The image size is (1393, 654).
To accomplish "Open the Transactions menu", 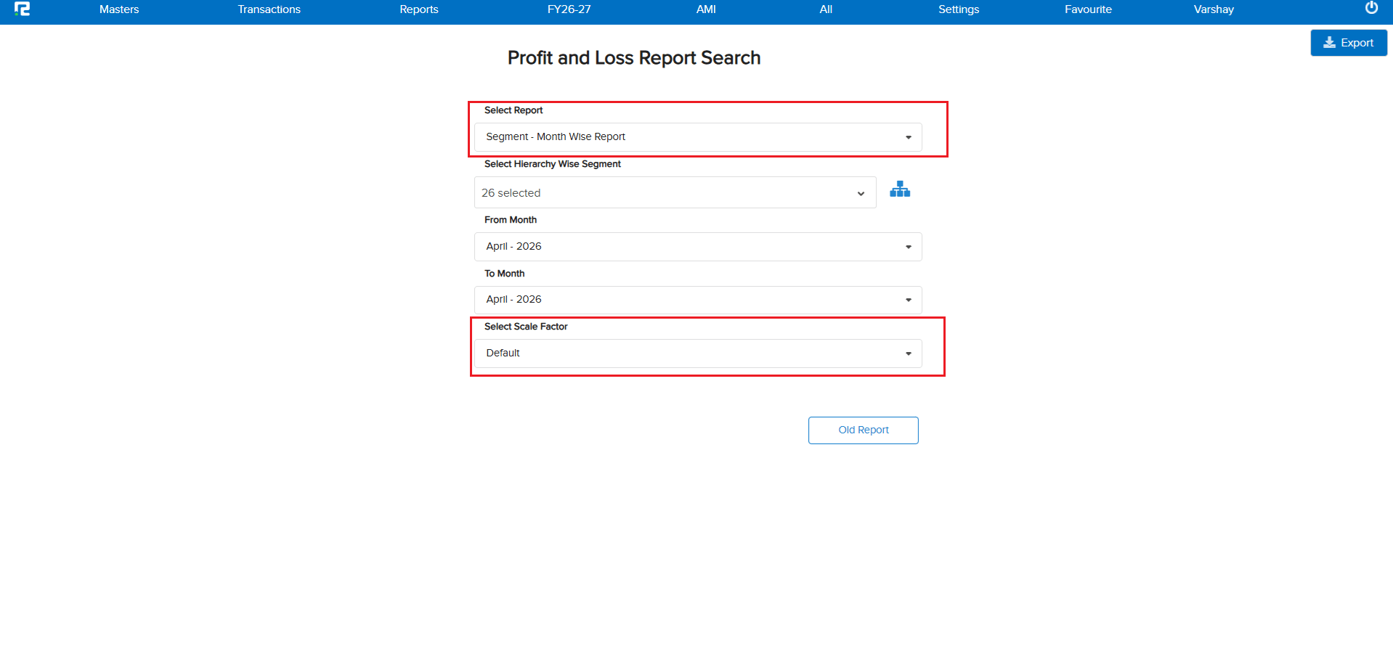I will [x=269, y=9].
